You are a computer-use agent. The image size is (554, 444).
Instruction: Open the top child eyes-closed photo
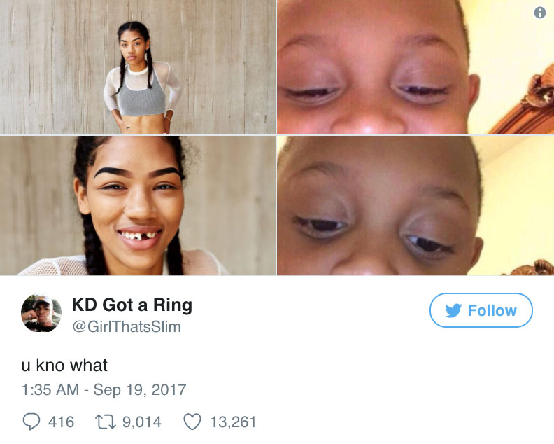click(415, 67)
